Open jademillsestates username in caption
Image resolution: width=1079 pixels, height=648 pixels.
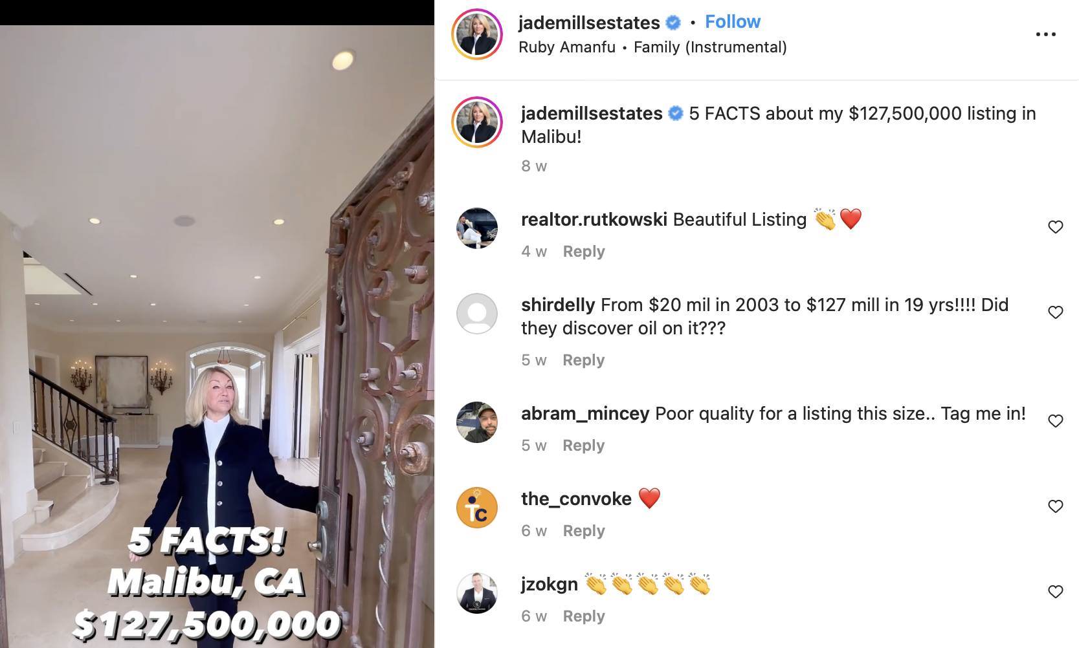(592, 113)
